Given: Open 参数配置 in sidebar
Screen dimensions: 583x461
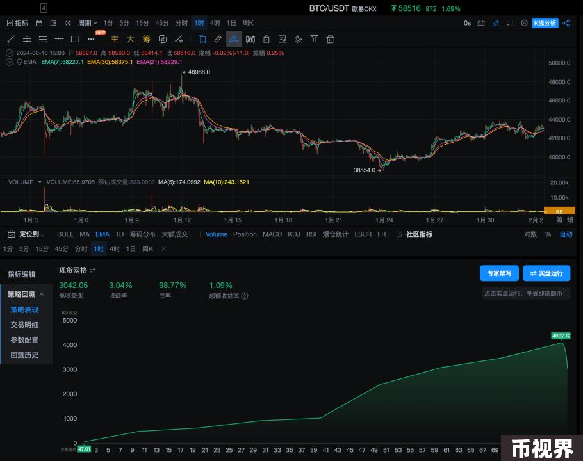Looking at the screenshot, I should (x=24, y=340).
